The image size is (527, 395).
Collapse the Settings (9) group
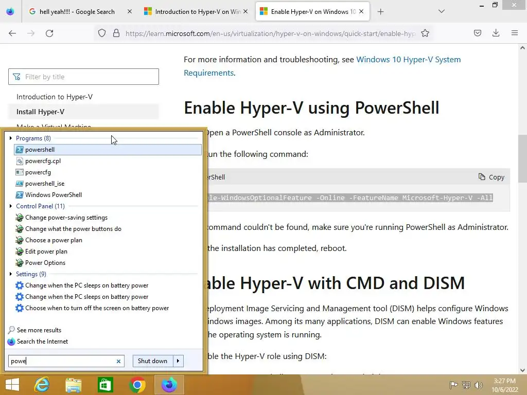[11, 274]
